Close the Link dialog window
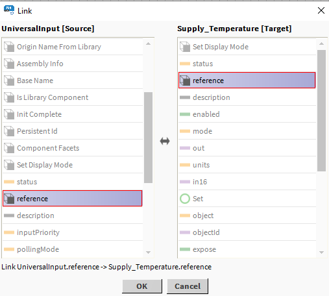 coord(321,10)
